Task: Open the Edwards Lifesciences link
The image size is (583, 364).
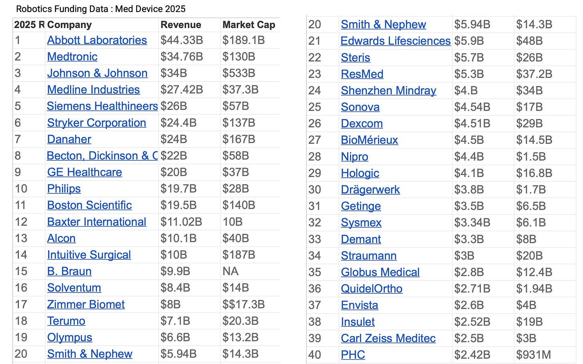Action: (396, 41)
